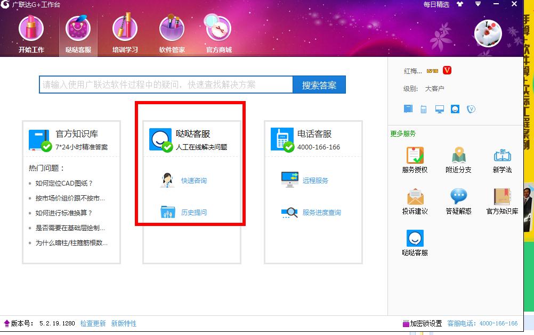Open hot question 为什么暗柱/柱箍筋根数...
Screen dimensions: 534x335
pyautogui.click(x=71, y=243)
